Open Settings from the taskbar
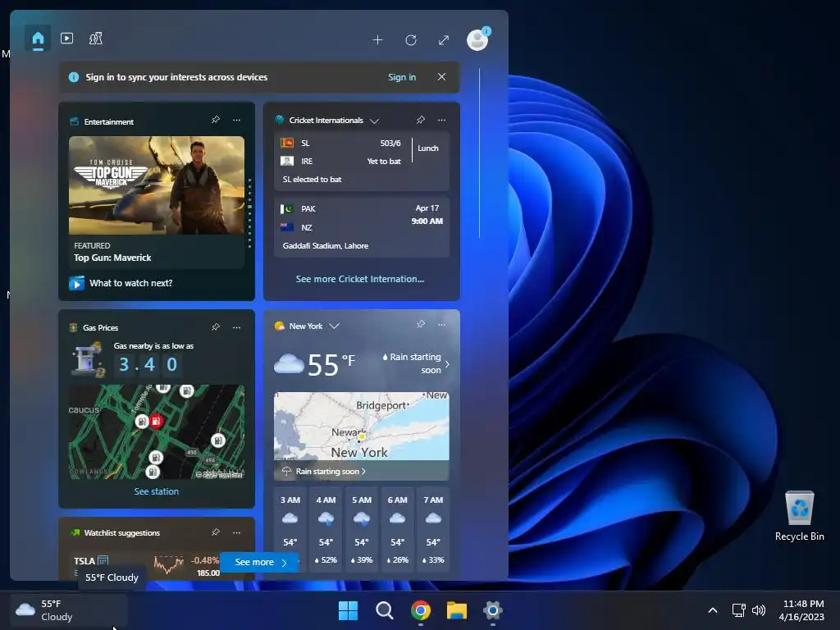This screenshot has width=840, height=630. pos(492,610)
